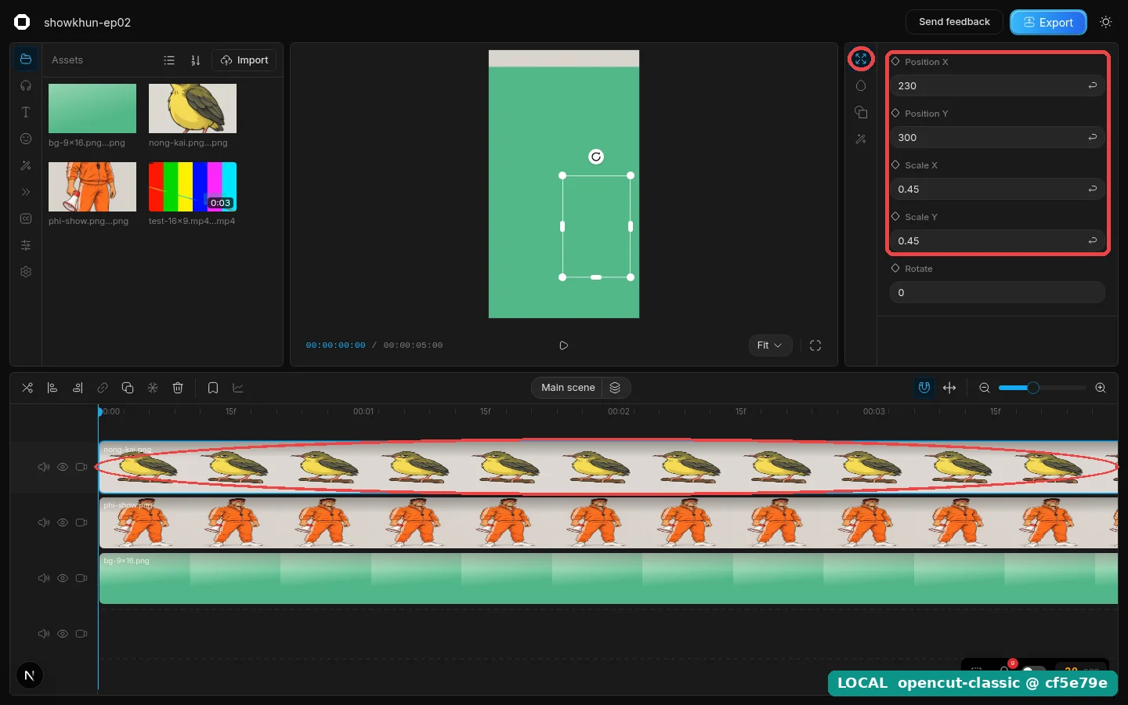The image size is (1128, 705).
Task: Click the split-right trim icon
Action: point(78,388)
